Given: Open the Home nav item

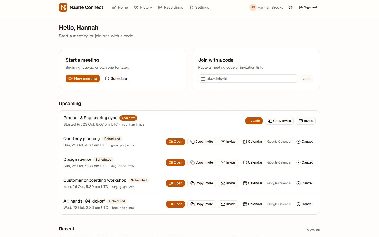Looking at the screenshot, I should pyautogui.click(x=120, y=7).
